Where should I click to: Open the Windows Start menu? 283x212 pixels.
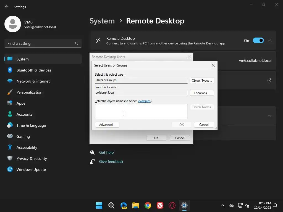pyautogui.click(x=99, y=205)
